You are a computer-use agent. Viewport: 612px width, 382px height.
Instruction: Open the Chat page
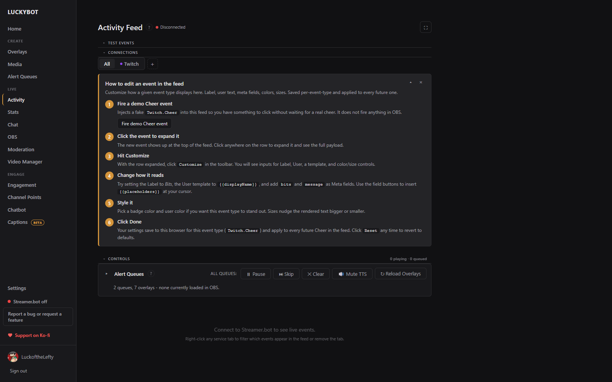pos(13,125)
